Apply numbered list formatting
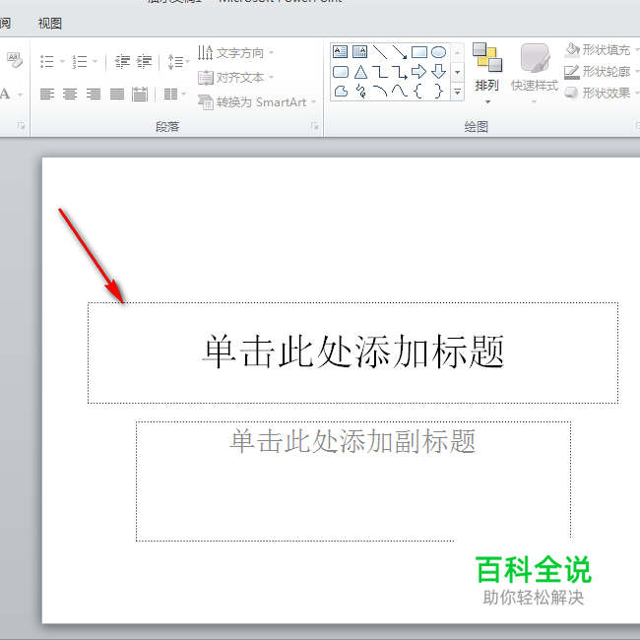The width and height of the screenshot is (640, 640). pos(80,62)
